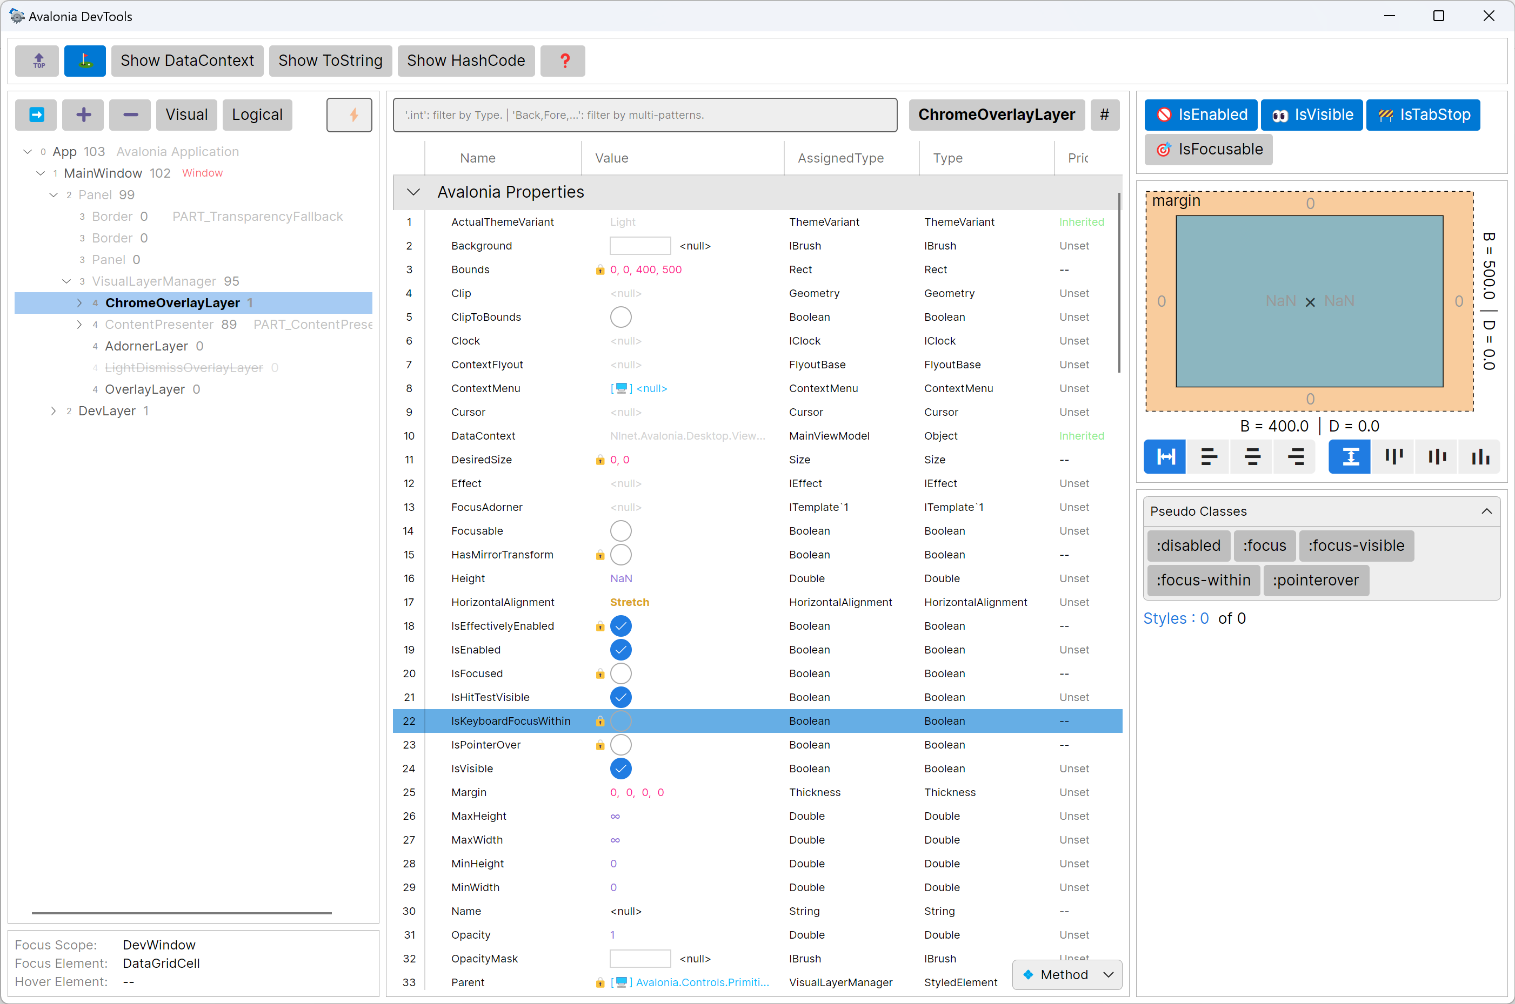Check the Focusable property checkbox
The height and width of the screenshot is (1004, 1515).
(620, 531)
